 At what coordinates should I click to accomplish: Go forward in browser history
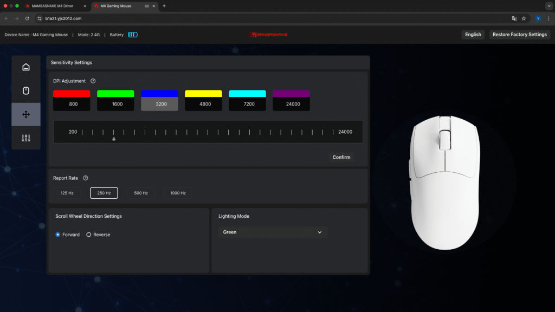tap(17, 18)
